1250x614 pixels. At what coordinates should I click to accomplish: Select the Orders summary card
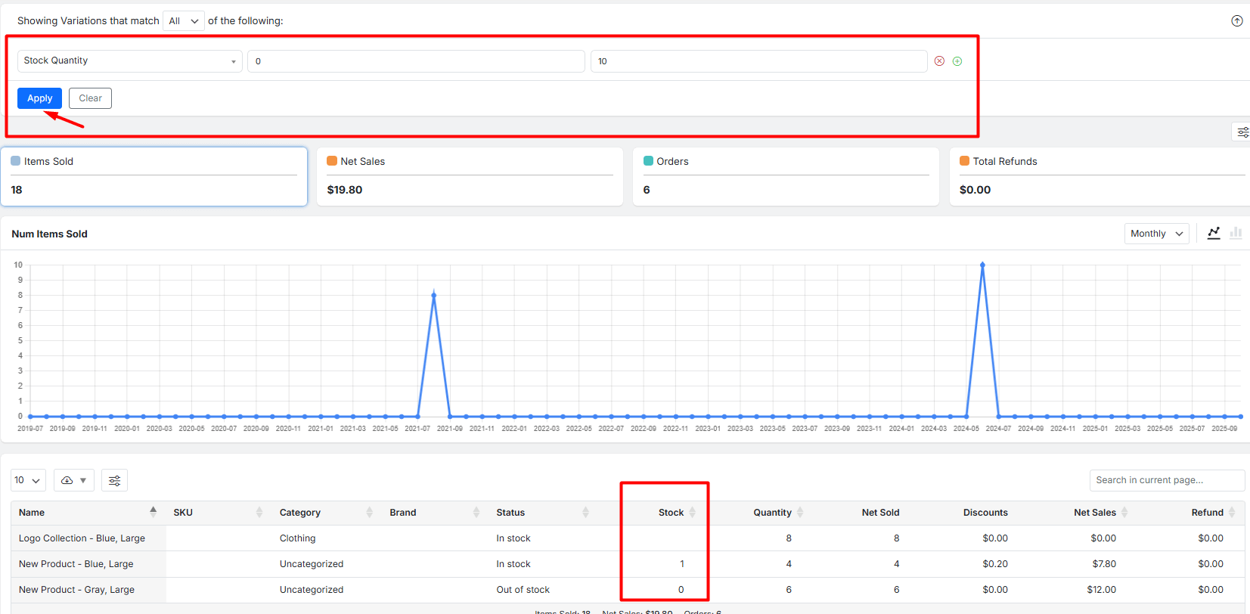click(x=785, y=176)
